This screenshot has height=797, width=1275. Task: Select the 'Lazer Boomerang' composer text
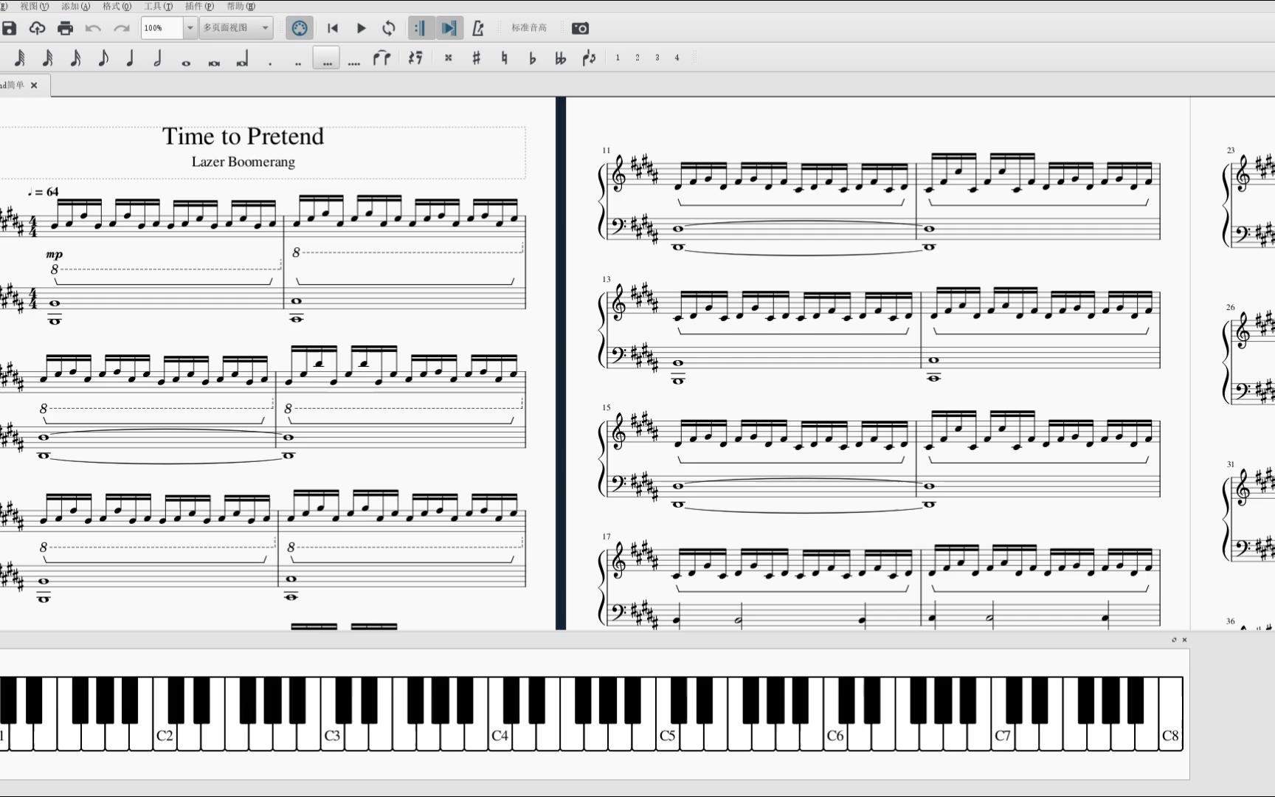(x=243, y=162)
